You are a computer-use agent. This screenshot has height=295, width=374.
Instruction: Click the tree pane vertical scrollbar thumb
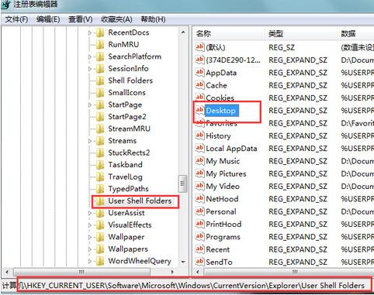click(183, 184)
